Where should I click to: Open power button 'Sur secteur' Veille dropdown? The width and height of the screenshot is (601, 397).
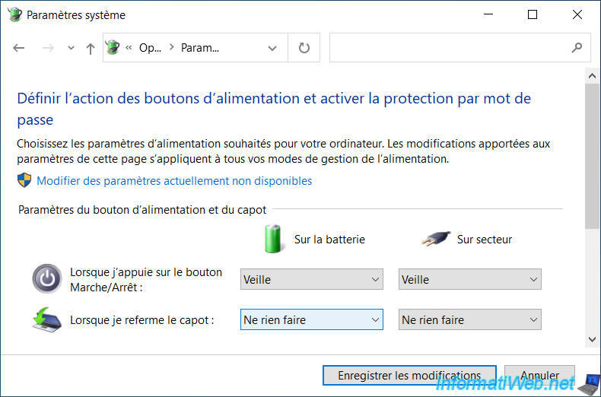point(470,279)
